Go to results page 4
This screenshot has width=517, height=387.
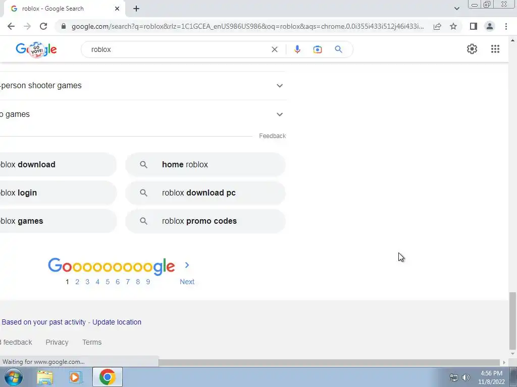[x=97, y=282]
